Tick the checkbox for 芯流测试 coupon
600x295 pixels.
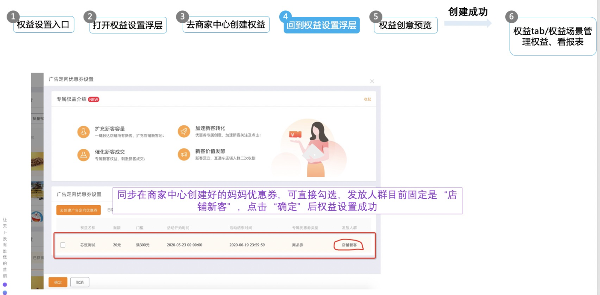coord(62,245)
